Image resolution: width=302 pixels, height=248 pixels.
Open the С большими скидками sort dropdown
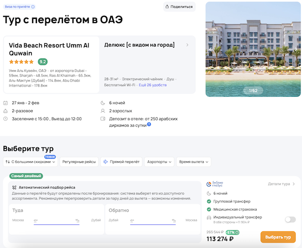[x=30, y=162]
